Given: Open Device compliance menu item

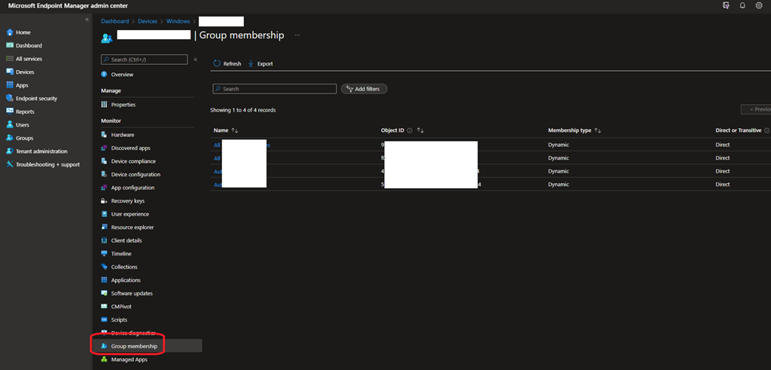Looking at the screenshot, I should pos(133,161).
